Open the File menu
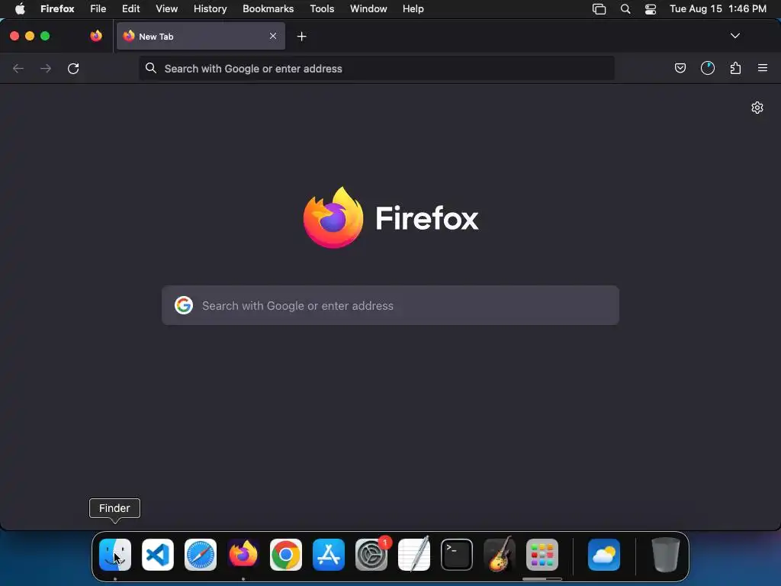The height and width of the screenshot is (586, 781). click(98, 9)
